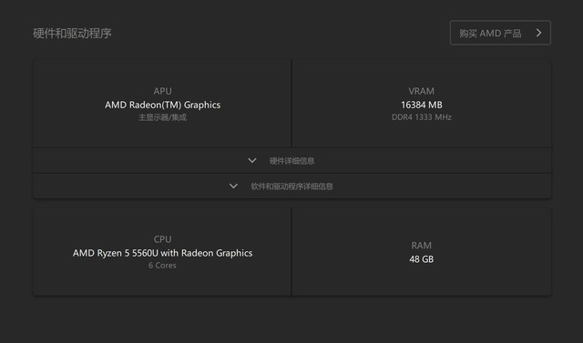Image resolution: width=583 pixels, height=343 pixels.
Task: Click the chevron beside 软件和驱动程序详细信息
Action: [233, 186]
